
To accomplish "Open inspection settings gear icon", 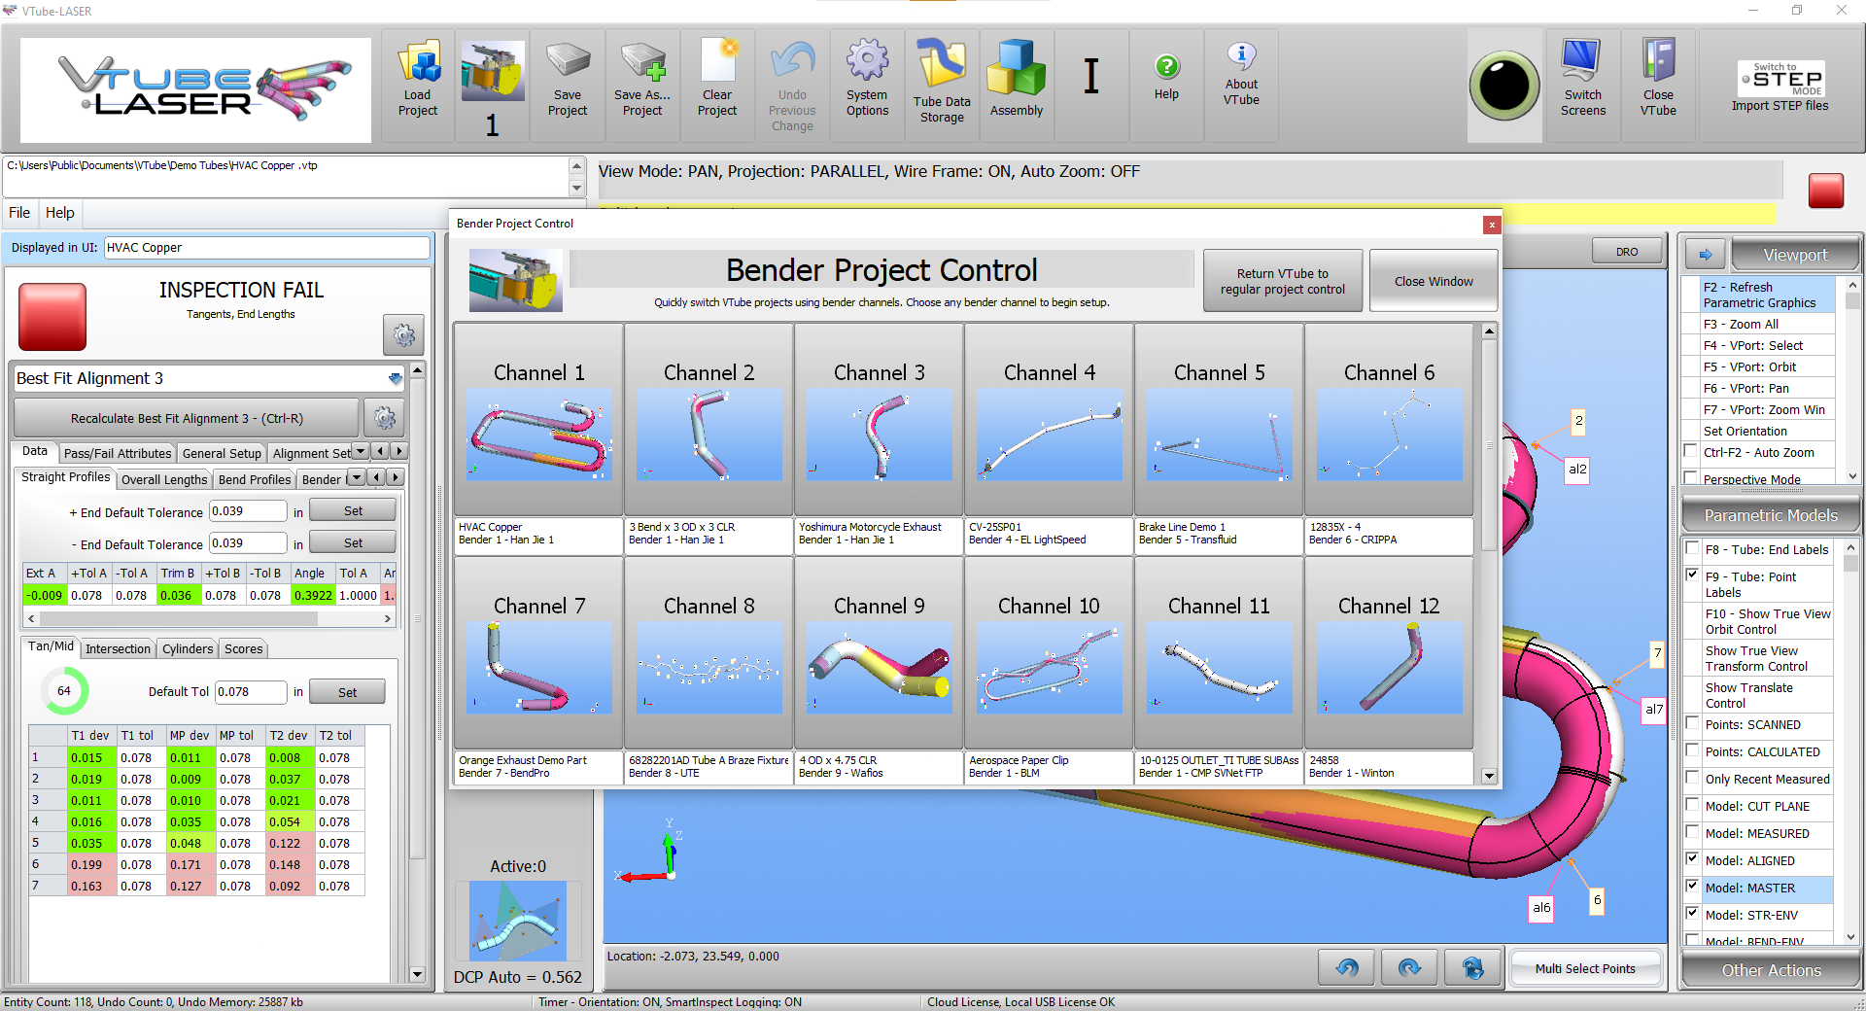I will 403,335.
